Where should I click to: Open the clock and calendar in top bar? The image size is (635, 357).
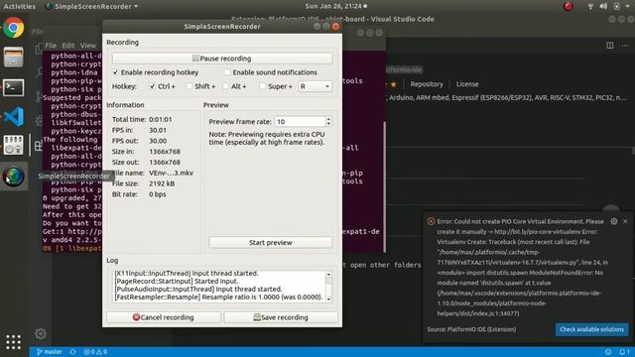pos(335,6)
